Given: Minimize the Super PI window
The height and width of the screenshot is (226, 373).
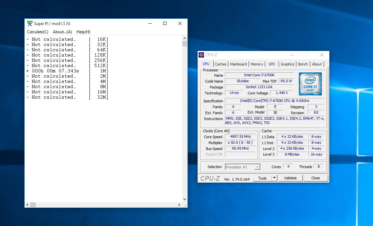Looking at the screenshot, I should (150, 23).
